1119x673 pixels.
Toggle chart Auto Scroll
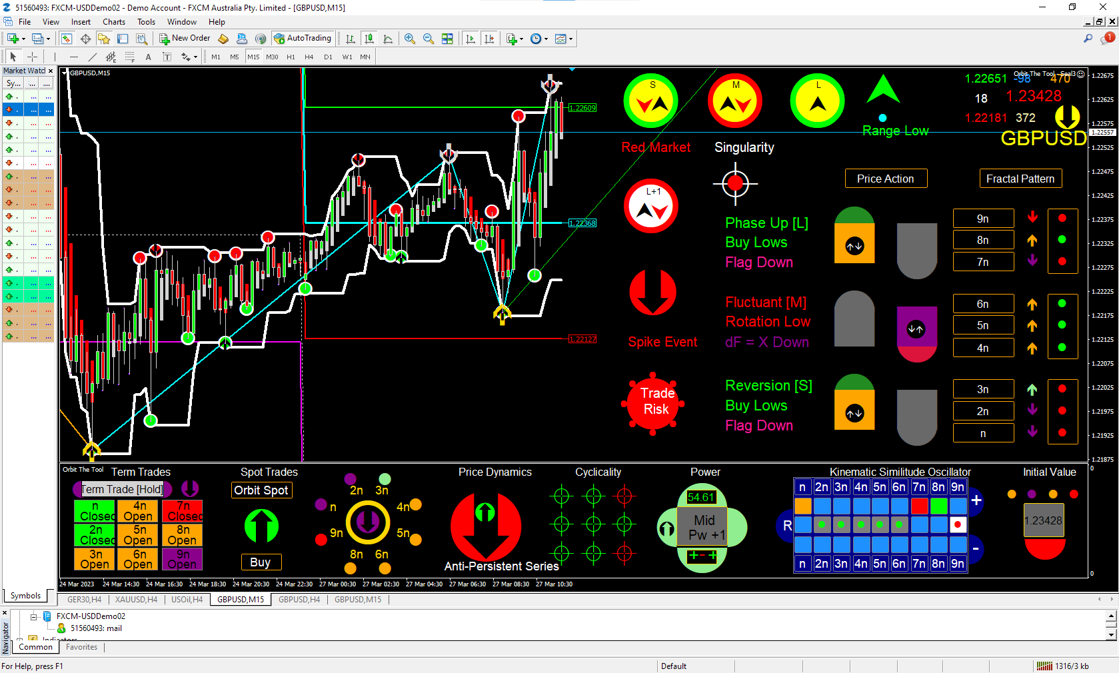(471, 39)
